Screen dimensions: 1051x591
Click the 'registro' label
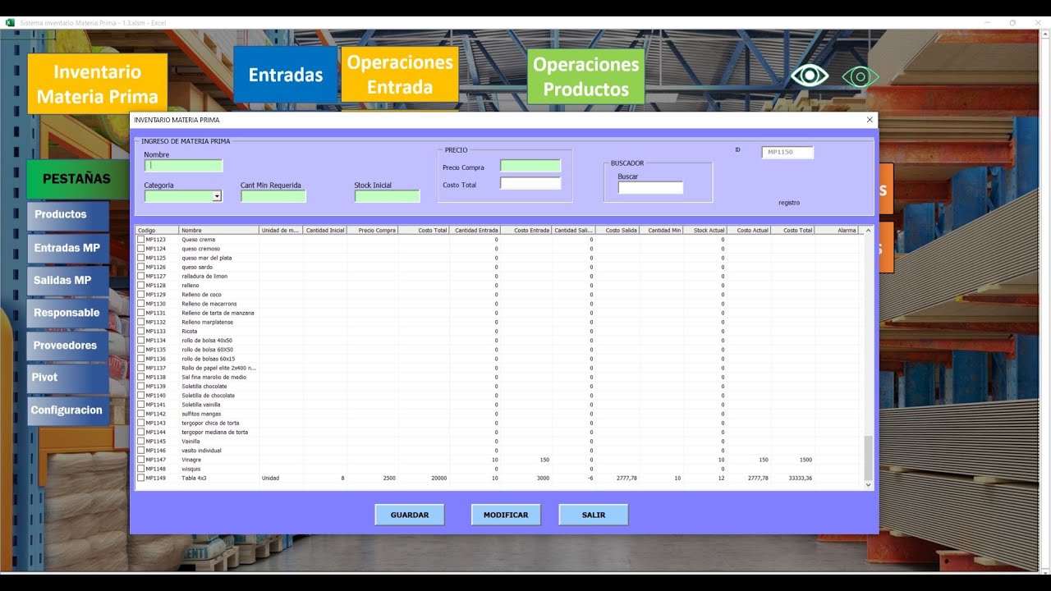(789, 203)
